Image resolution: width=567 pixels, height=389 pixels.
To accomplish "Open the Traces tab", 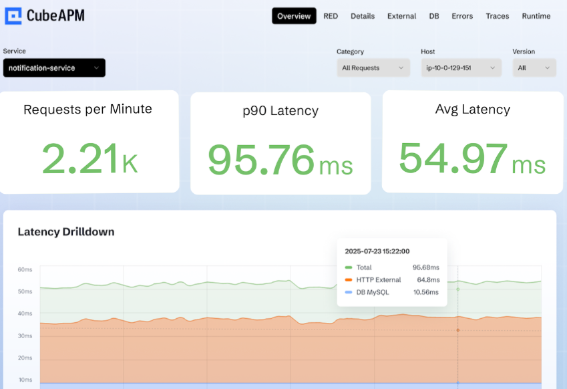I will (497, 16).
